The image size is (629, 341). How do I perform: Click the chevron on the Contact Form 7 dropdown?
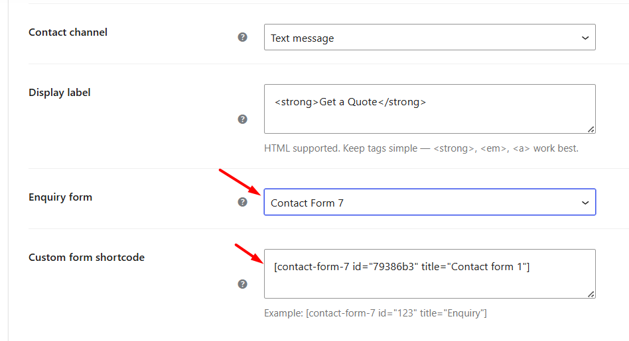[x=585, y=203]
